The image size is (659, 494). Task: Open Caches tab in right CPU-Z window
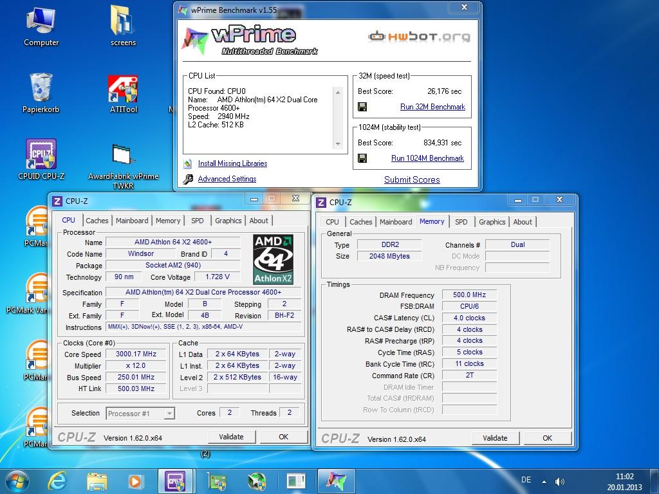point(361,222)
